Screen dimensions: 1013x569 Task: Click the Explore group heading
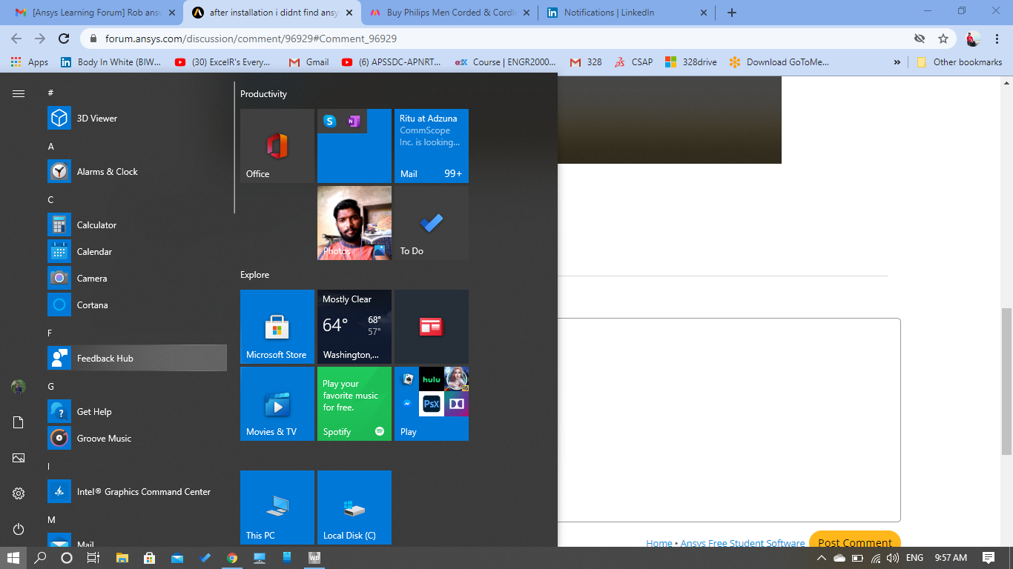pyautogui.click(x=254, y=275)
